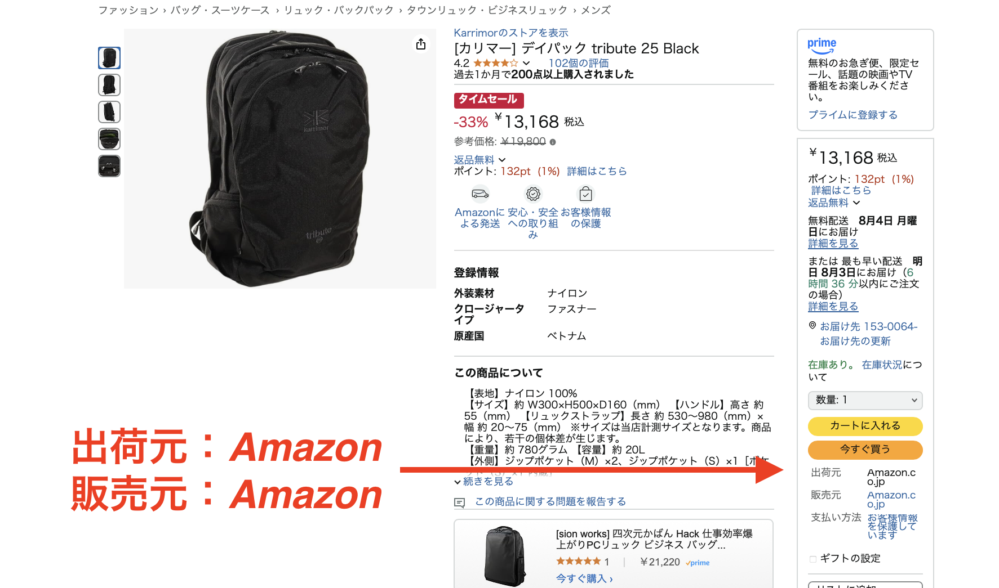Open rating breakdown chevron beside stars
The height and width of the screenshot is (588, 999).
click(x=526, y=63)
